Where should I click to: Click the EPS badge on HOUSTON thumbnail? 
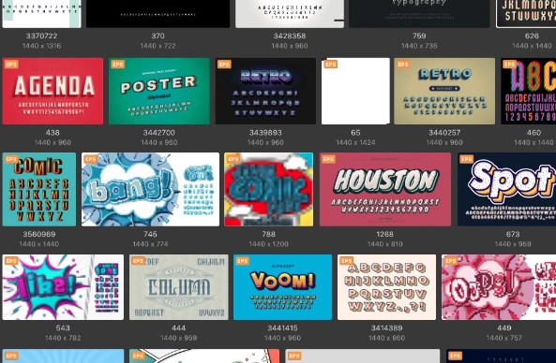(328, 159)
